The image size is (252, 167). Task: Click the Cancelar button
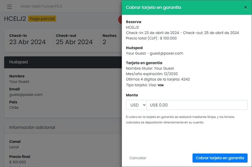[x=138, y=158]
